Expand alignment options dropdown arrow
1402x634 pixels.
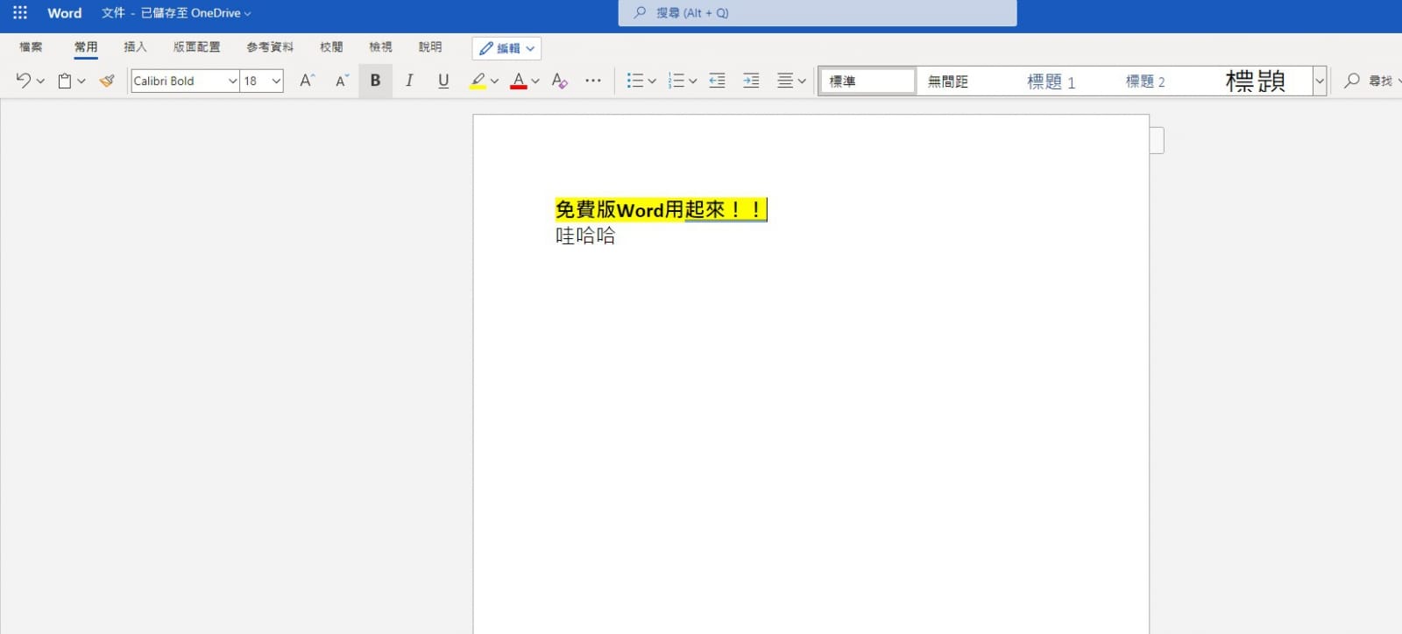pyautogui.click(x=802, y=81)
